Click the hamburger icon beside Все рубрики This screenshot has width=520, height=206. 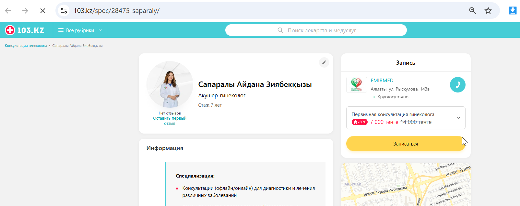coord(61,30)
